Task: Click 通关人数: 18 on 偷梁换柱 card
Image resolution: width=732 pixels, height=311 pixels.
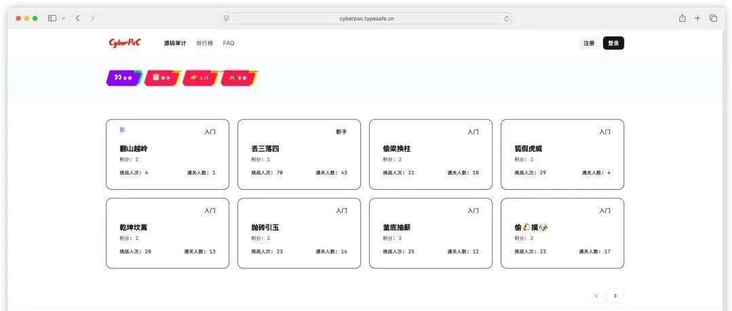Action: (x=463, y=173)
